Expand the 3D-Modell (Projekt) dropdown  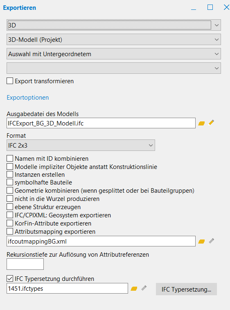114,39
